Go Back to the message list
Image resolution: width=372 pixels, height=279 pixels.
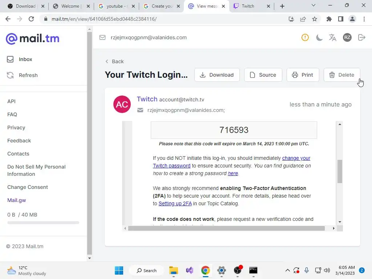tap(114, 61)
